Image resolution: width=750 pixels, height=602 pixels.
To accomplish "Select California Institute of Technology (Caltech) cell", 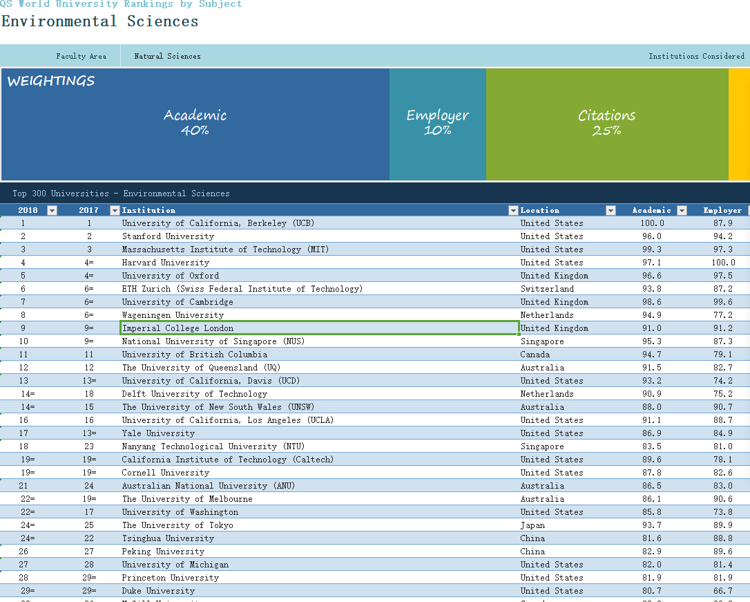I will [x=320, y=460].
